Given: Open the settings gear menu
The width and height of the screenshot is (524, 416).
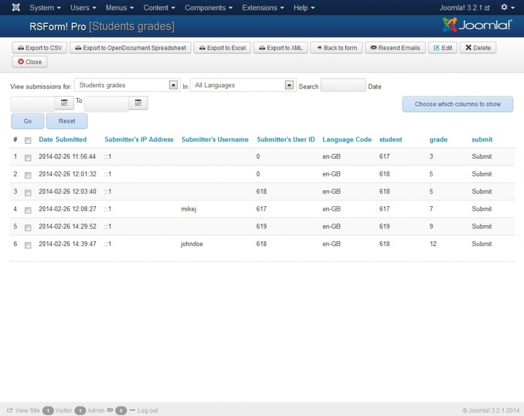Looking at the screenshot, I should (507, 7).
